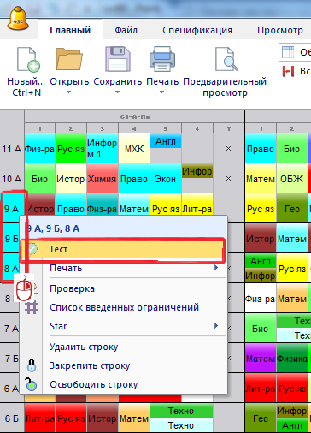Viewport: 311px width, 433px height.
Task: Expand the Сохранить dropdown arrow
Action: [117, 92]
